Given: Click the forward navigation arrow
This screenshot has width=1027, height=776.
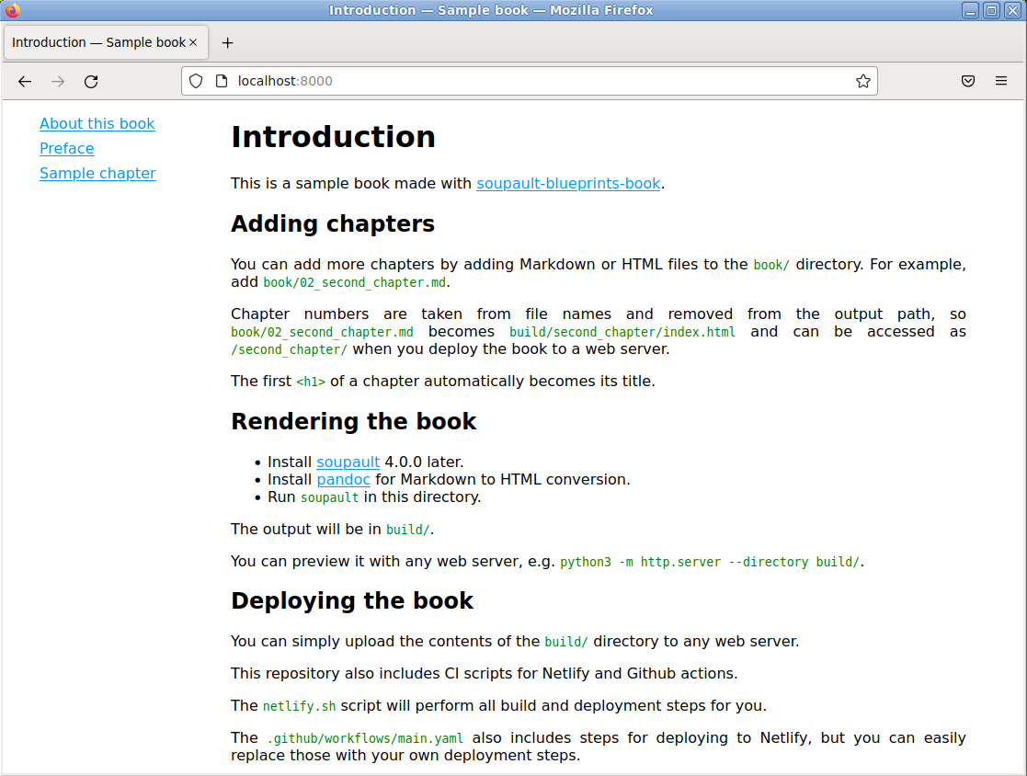Looking at the screenshot, I should pyautogui.click(x=58, y=81).
